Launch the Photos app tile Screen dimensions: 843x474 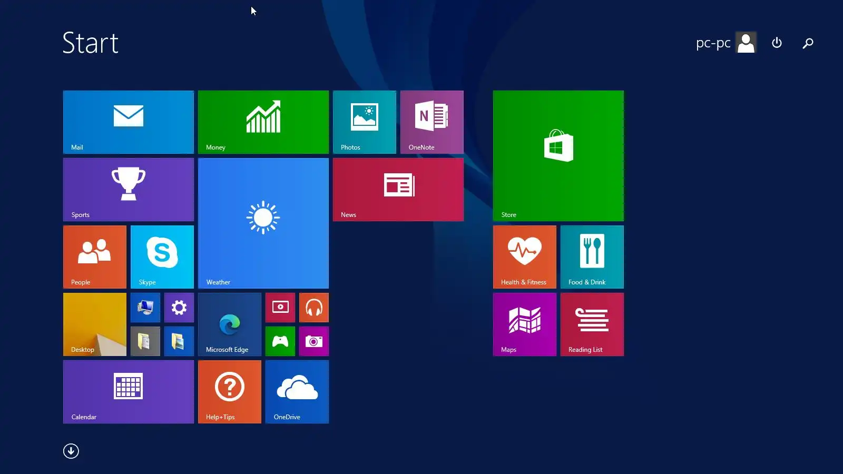(365, 122)
